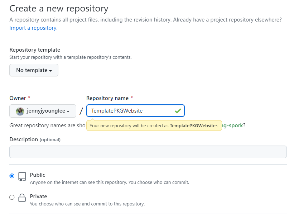
Task: Click the Repository template label
Action: click(35, 50)
